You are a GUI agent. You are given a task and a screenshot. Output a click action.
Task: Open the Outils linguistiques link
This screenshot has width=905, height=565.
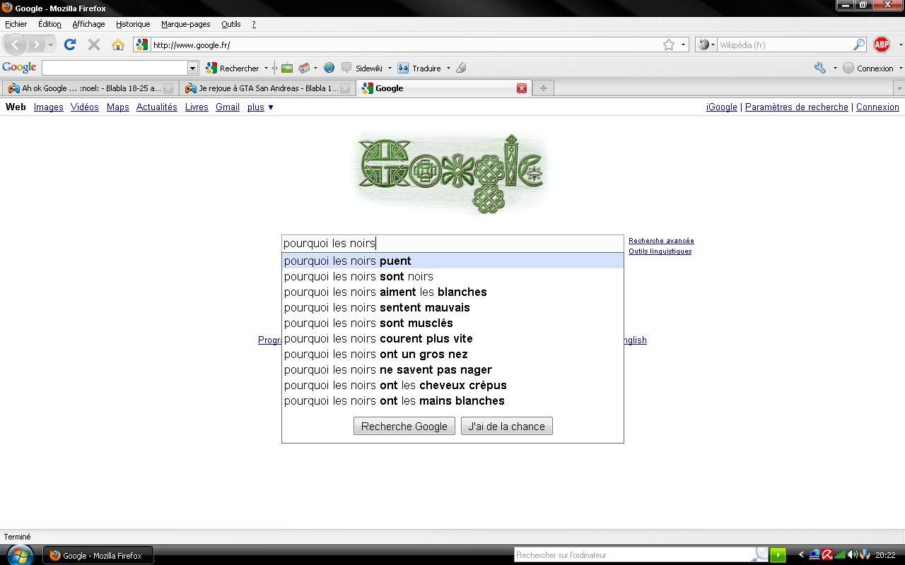(x=660, y=251)
